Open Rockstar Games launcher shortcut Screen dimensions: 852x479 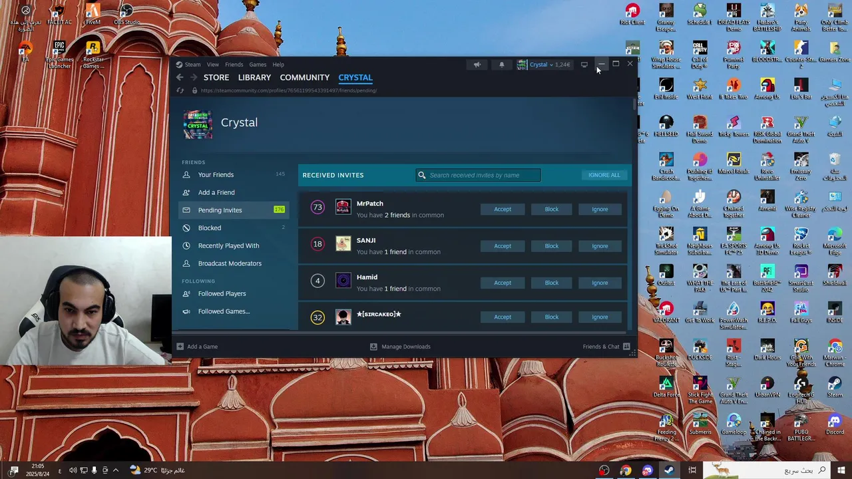pyautogui.click(x=93, y=55)
